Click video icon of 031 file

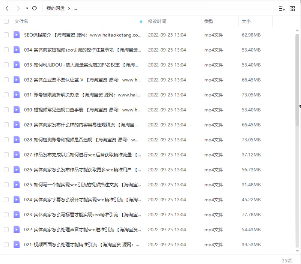tap(16, 95)
